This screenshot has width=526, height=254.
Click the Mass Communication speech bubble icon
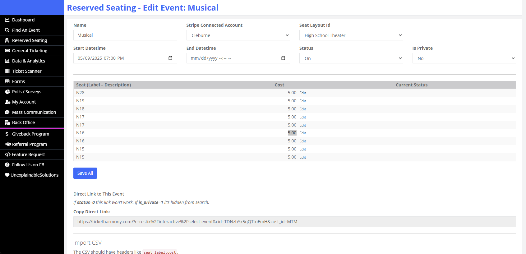click(7, 112)
